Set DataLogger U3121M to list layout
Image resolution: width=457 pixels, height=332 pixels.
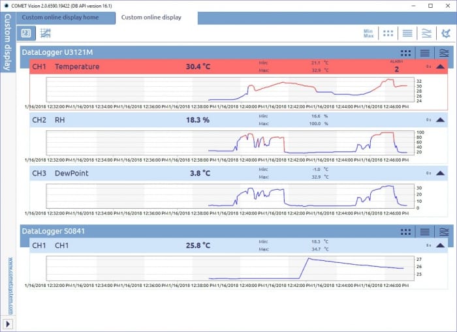[424, 53]
